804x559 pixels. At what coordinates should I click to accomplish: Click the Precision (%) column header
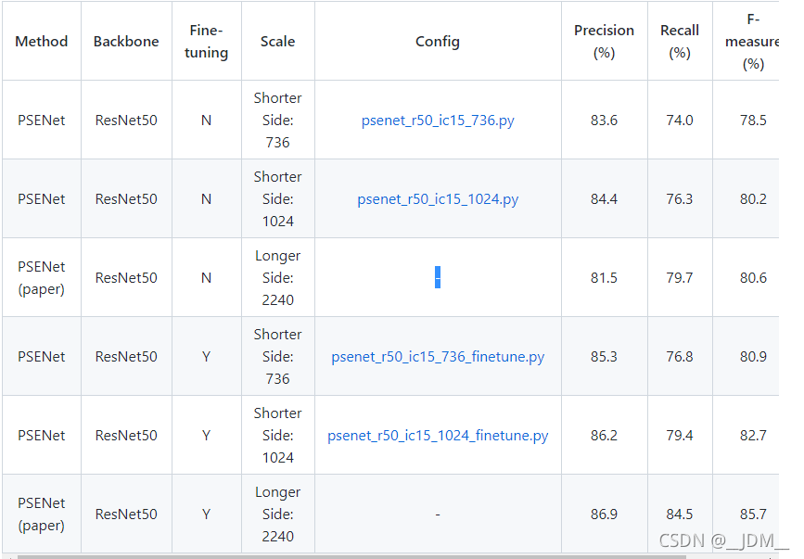click(604, 42)
